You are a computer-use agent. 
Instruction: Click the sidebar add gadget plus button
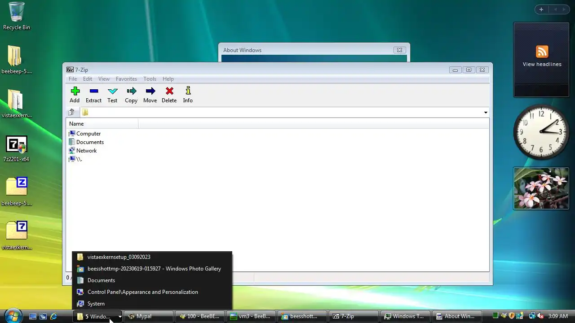coord(541,9)
